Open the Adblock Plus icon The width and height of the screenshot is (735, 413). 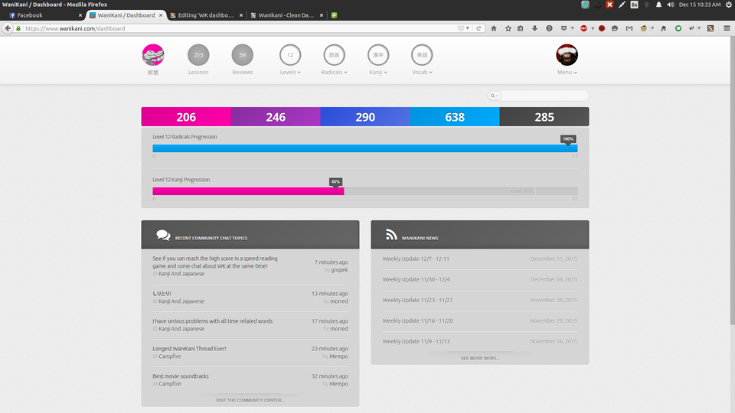(x=583, y=28)
